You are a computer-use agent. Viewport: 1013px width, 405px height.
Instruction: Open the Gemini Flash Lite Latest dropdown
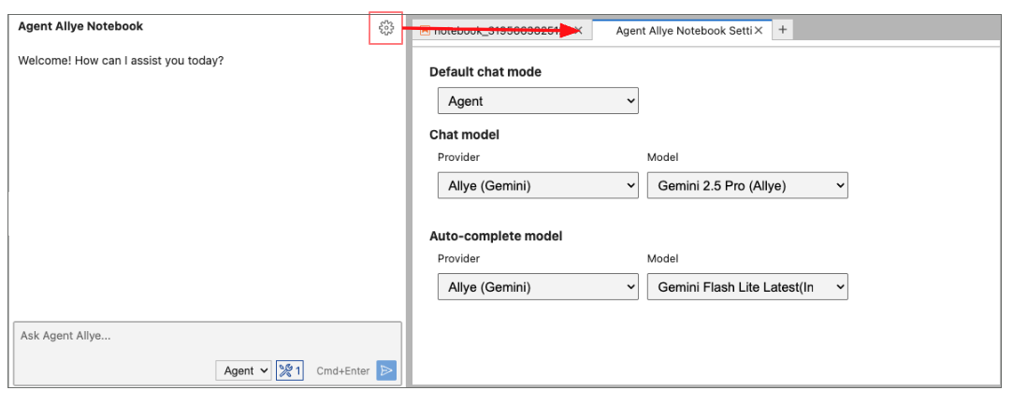tap(746, 287)
